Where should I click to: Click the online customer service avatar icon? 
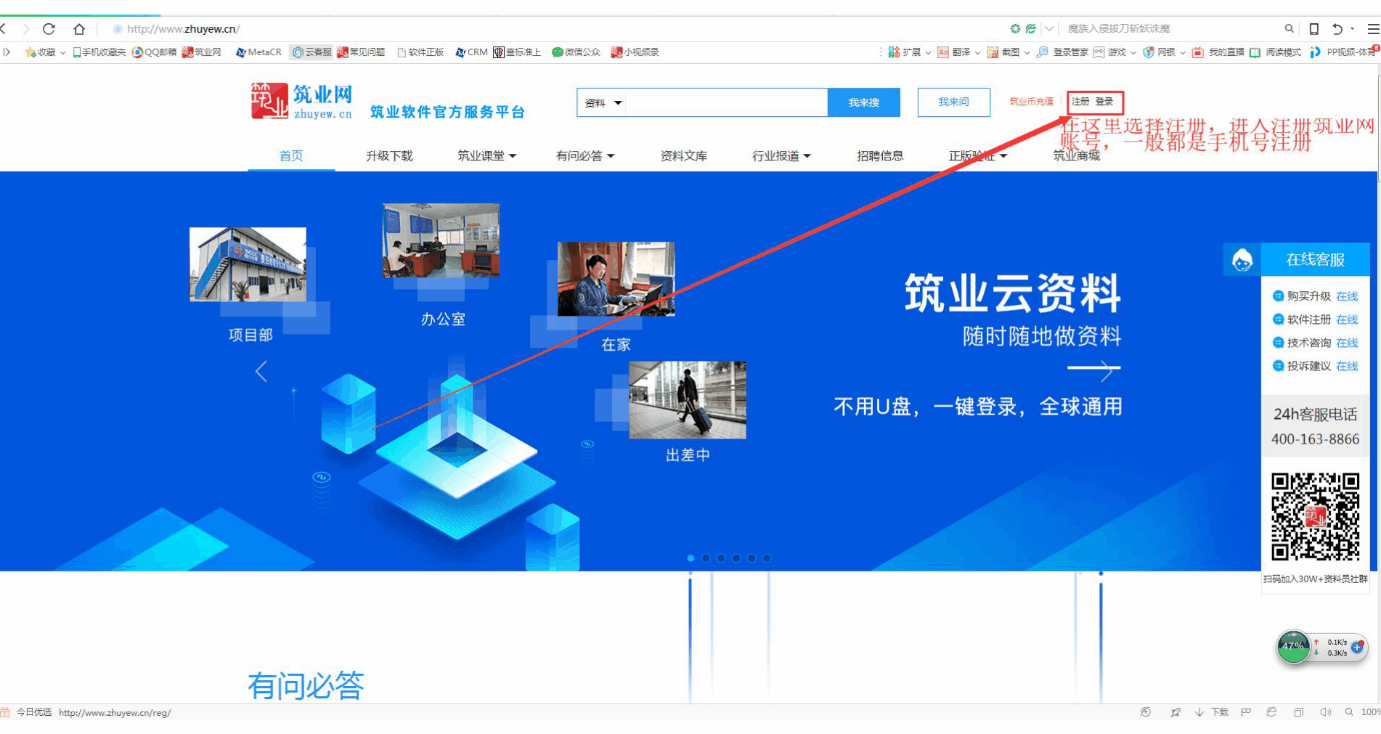point(1242,260)
